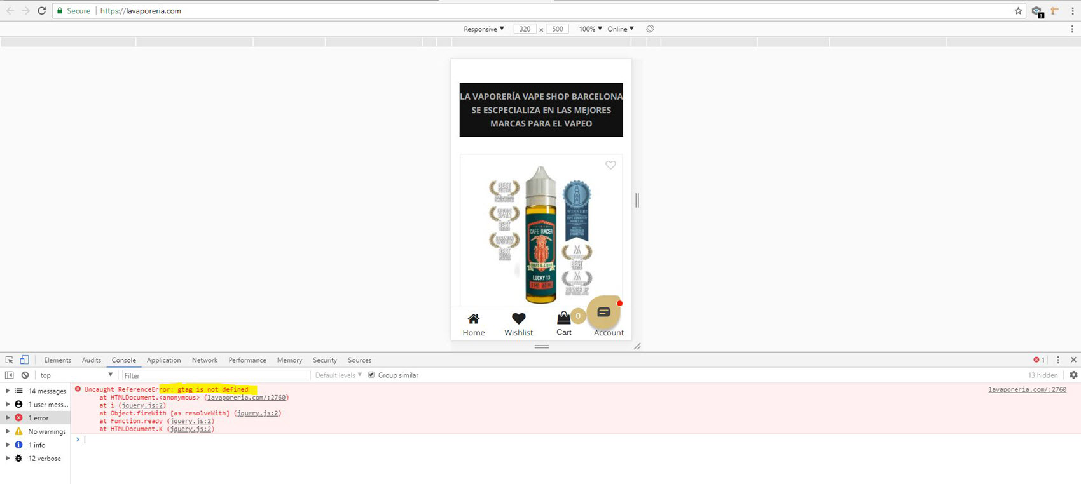Open the orange extension icon in browser toolbar

(x=1055, y=11)
